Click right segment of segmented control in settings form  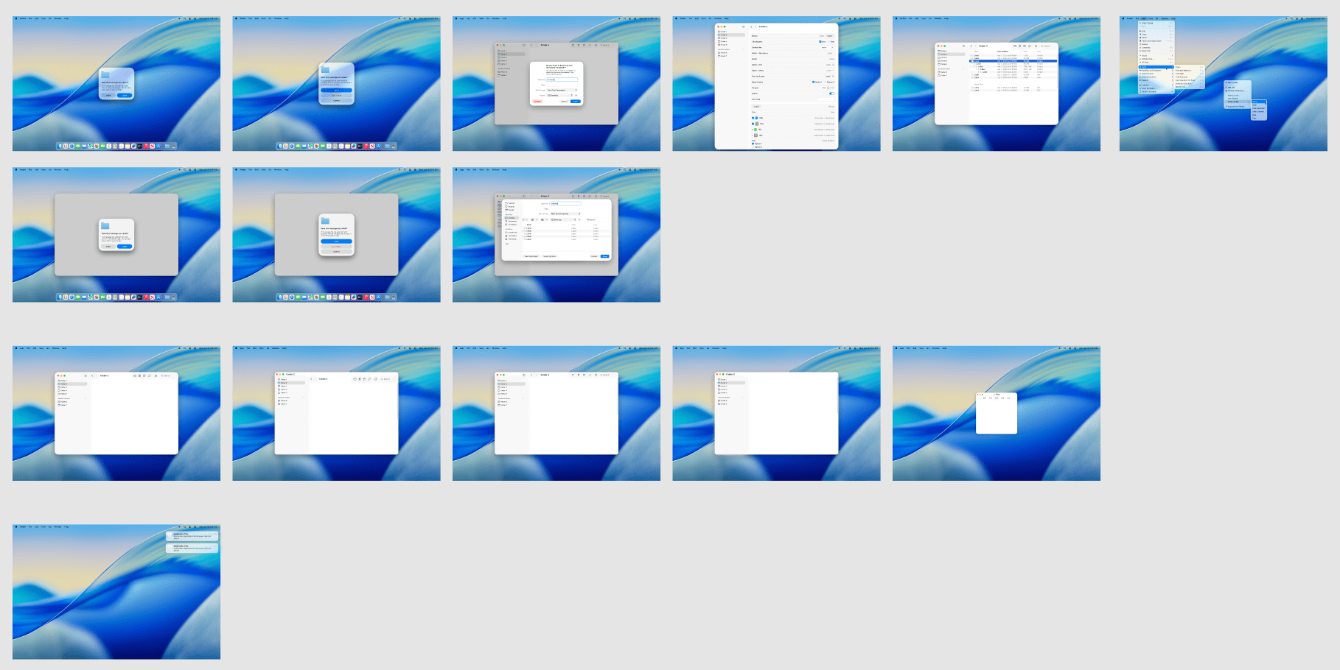tap(829, 36)
